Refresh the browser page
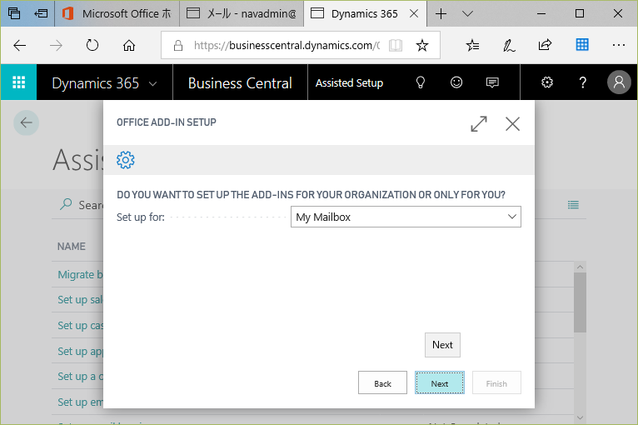 tap(92, 45)
